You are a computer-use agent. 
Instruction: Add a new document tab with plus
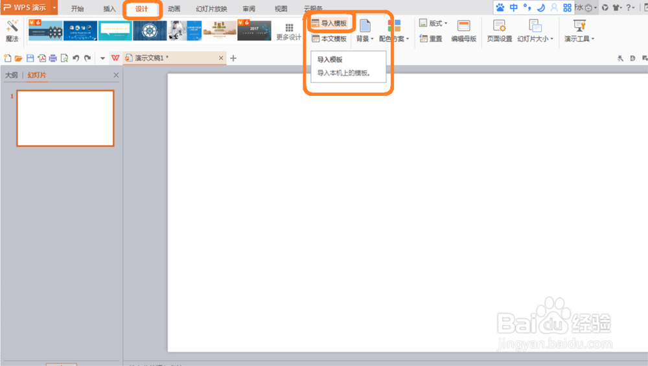pyautogui.click(x=233, y=58)
